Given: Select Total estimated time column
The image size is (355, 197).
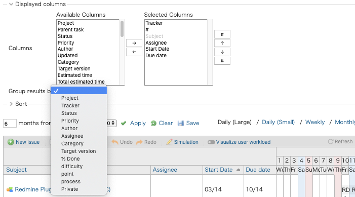Looking at the screenshot, I should (x=81, y=82).
